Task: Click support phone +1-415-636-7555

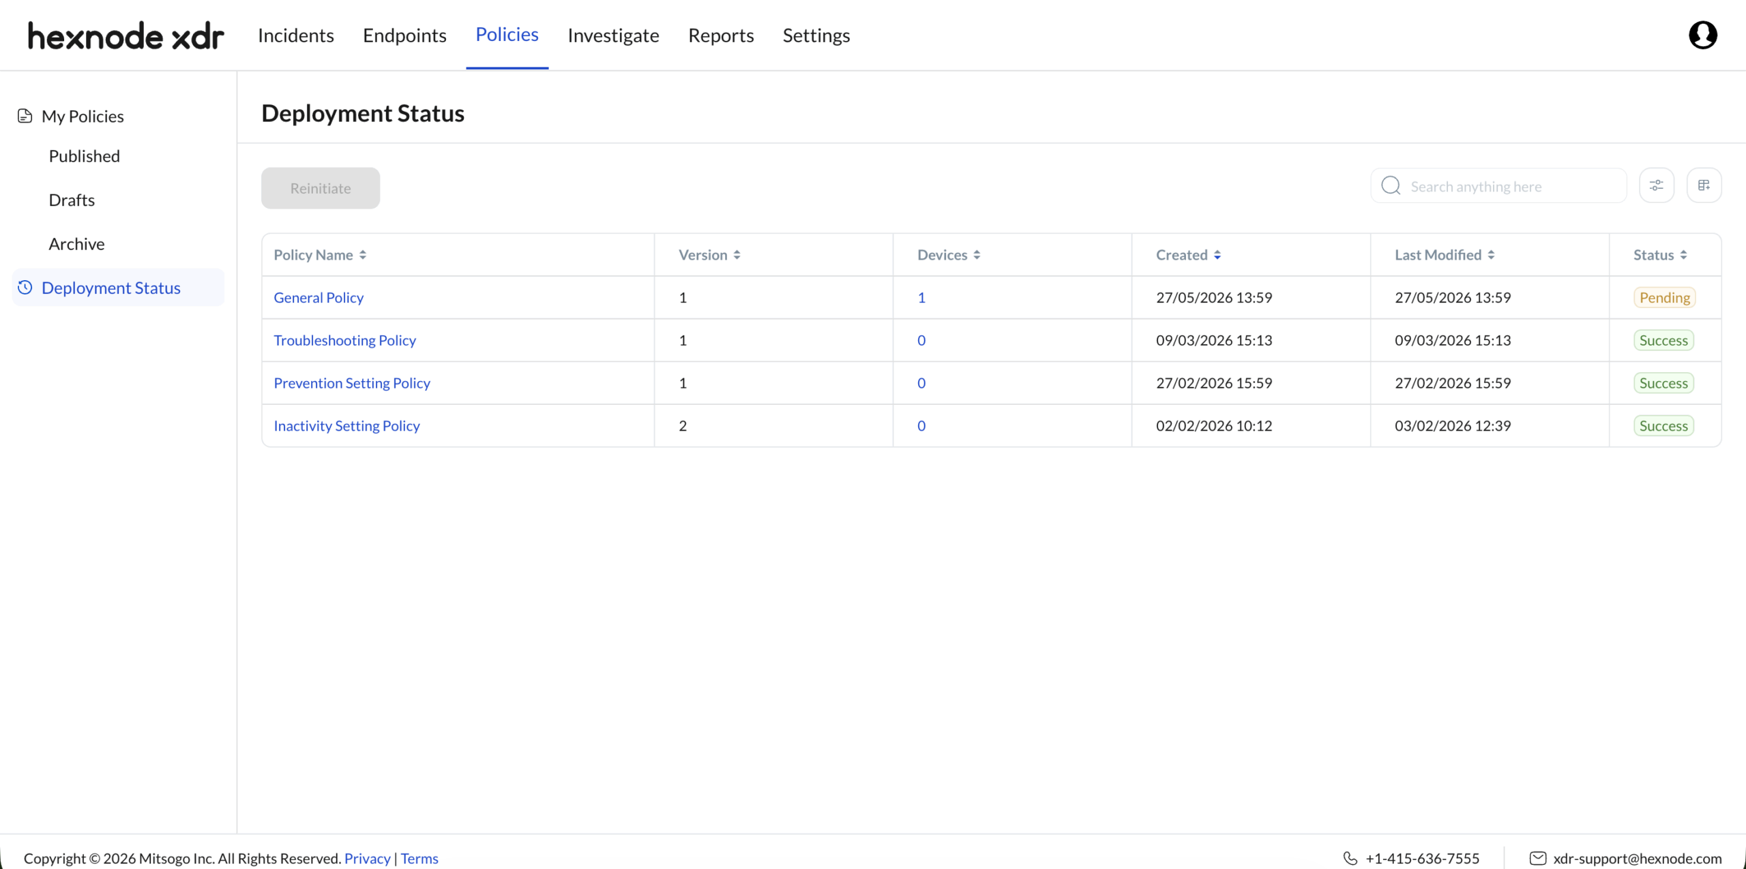Action: pyautogui.click(x=1422, y=858)
